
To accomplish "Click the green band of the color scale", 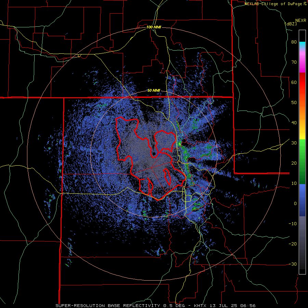I will 302,162.
